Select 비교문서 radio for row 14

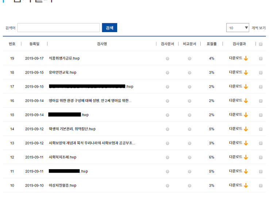point(189,129)
